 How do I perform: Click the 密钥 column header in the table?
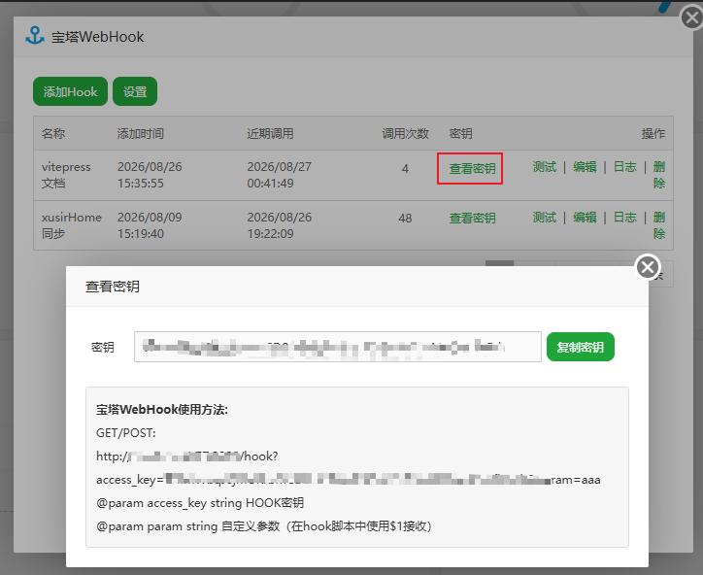pyautogui.click(x=460, y=133)
